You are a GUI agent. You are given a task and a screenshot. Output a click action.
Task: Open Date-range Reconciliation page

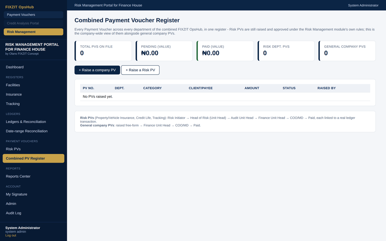(33, 131)
